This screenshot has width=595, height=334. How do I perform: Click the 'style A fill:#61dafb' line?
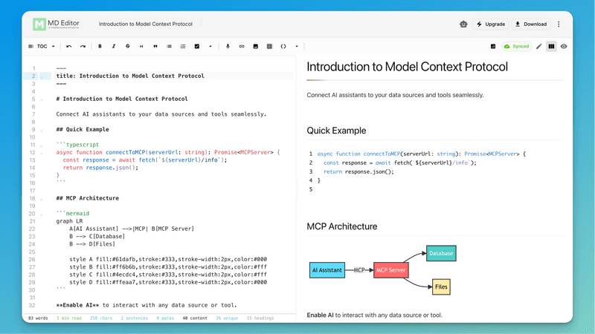tap(168, 259)
